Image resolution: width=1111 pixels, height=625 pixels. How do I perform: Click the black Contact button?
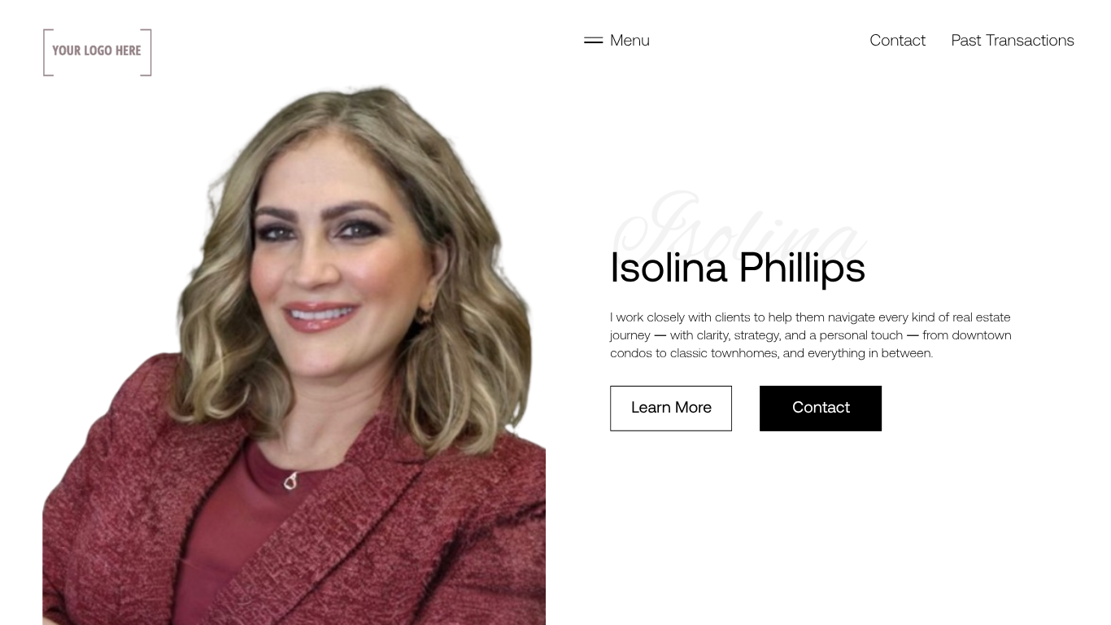tap(821, 408)
